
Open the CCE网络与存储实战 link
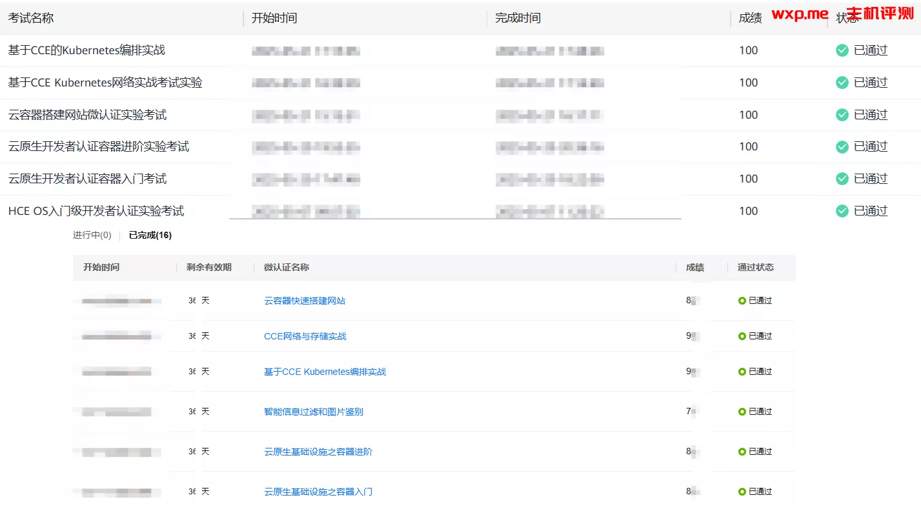point(305,336)
